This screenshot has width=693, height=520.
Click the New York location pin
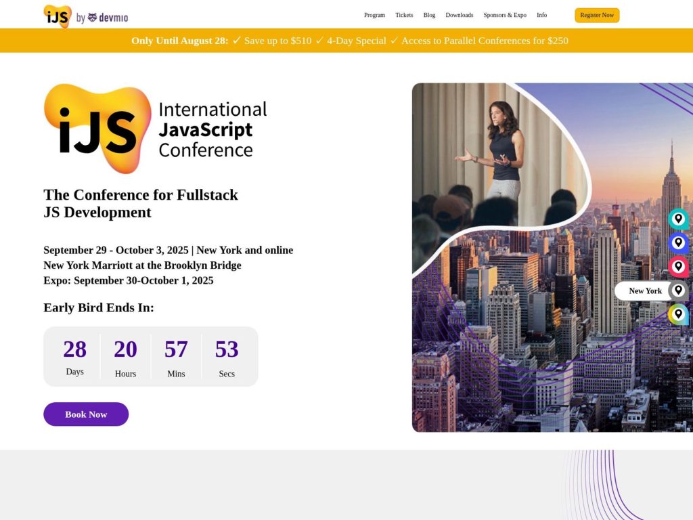(678, 290)
